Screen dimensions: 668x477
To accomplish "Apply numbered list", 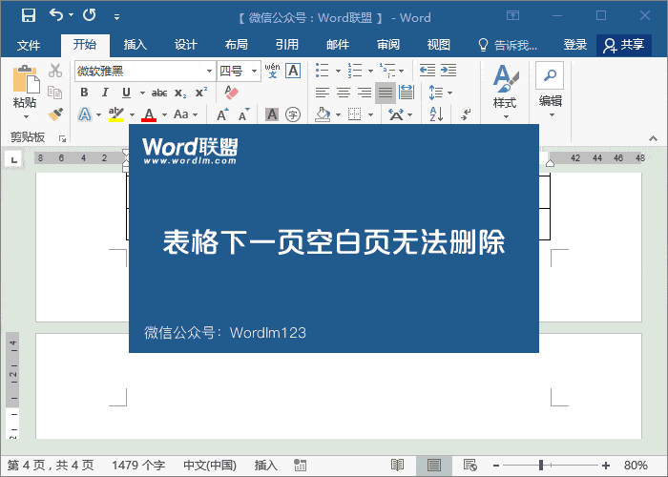I will click(x=354, y=71).
